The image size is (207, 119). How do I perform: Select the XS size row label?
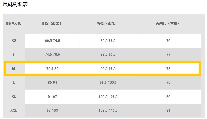(x=14, y=40)
